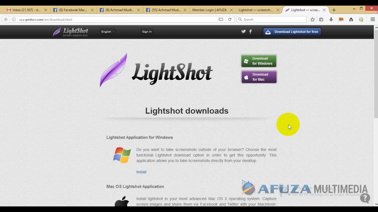The height and width of the screenshot is (212, 378).
Task: Close the Member Login AFUZA tab
Action: pyautogui.click(x=232, y=10)
